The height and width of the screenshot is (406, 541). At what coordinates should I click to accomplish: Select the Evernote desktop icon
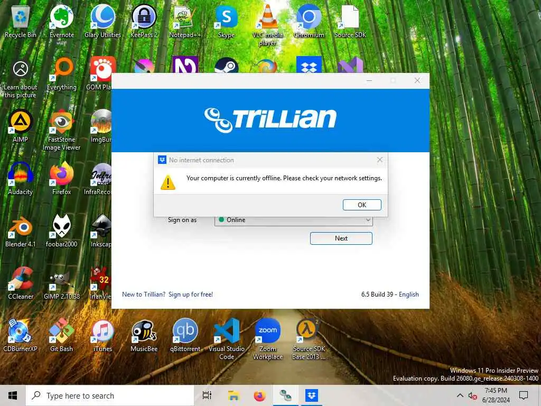pos(62,21)
